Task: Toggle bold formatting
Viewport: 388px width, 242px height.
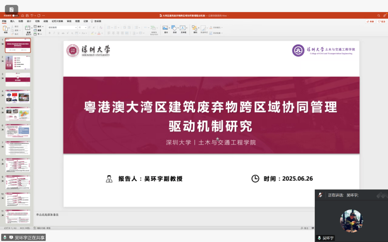Action: click(50, 33)
